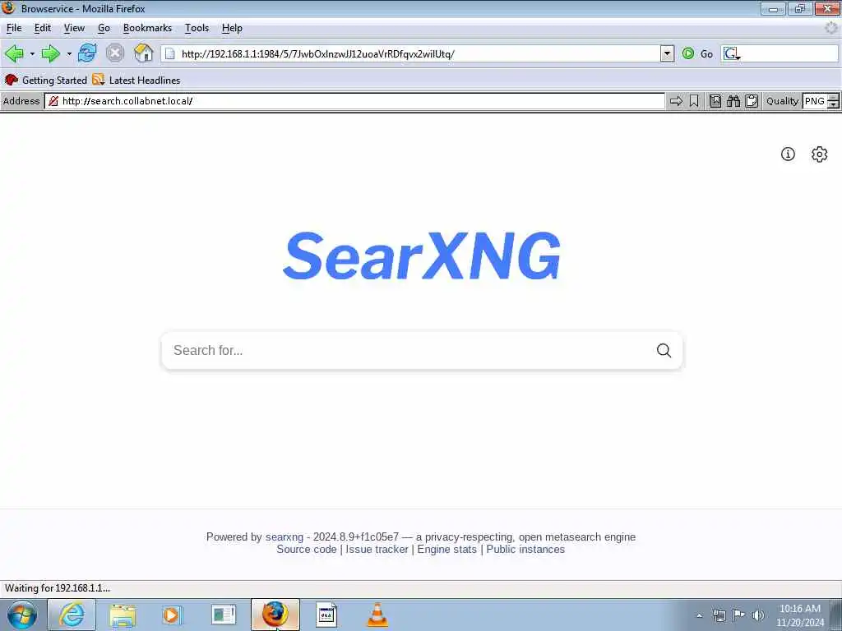
Task: Open the Edit menu
Action: (43, 28)
